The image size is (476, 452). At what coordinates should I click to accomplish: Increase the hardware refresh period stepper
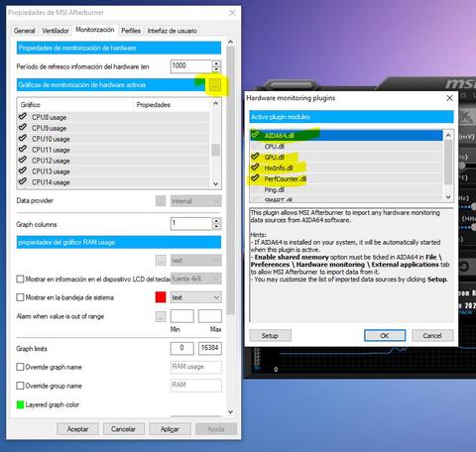[x=216, y=63]
